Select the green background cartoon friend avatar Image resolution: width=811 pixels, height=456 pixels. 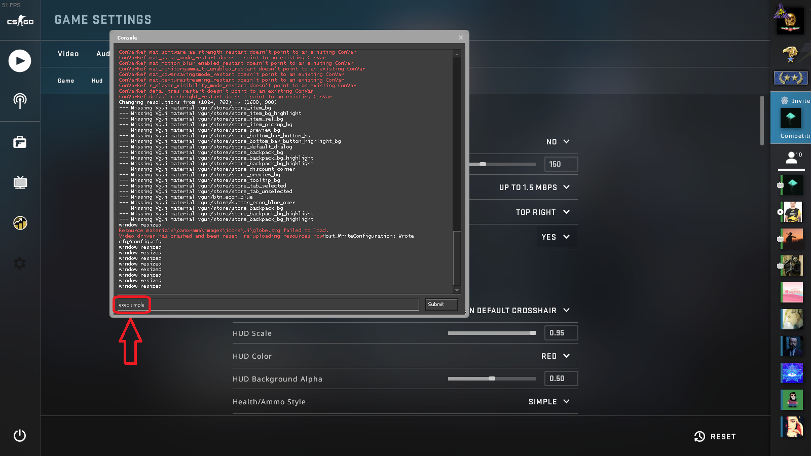pyautogui.click(x=792, y=400)
